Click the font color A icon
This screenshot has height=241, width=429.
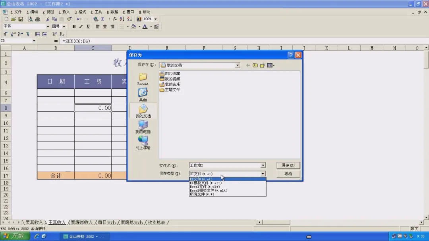(145, 27)
